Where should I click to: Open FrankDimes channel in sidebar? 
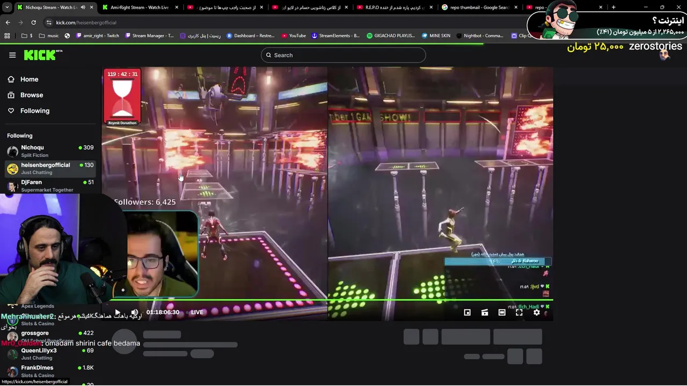click(x=50, y=371)
